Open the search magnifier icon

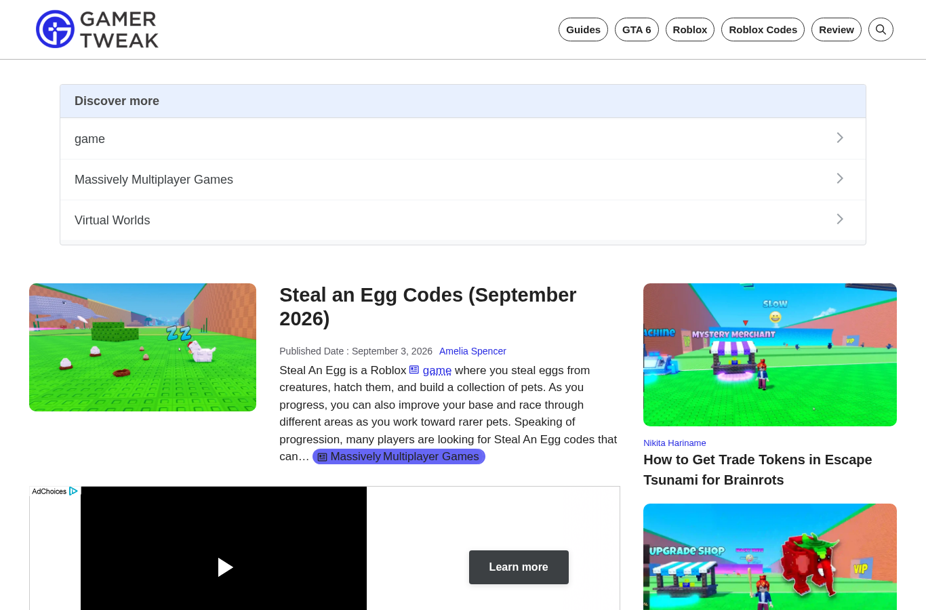pos(881,29)
